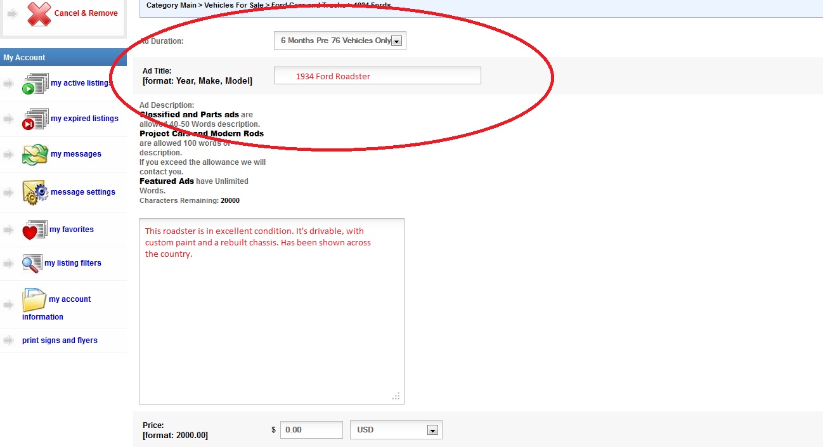This screenshot has width=823, height=447.
Task: Click the Price input field
Action: point(311,430)
